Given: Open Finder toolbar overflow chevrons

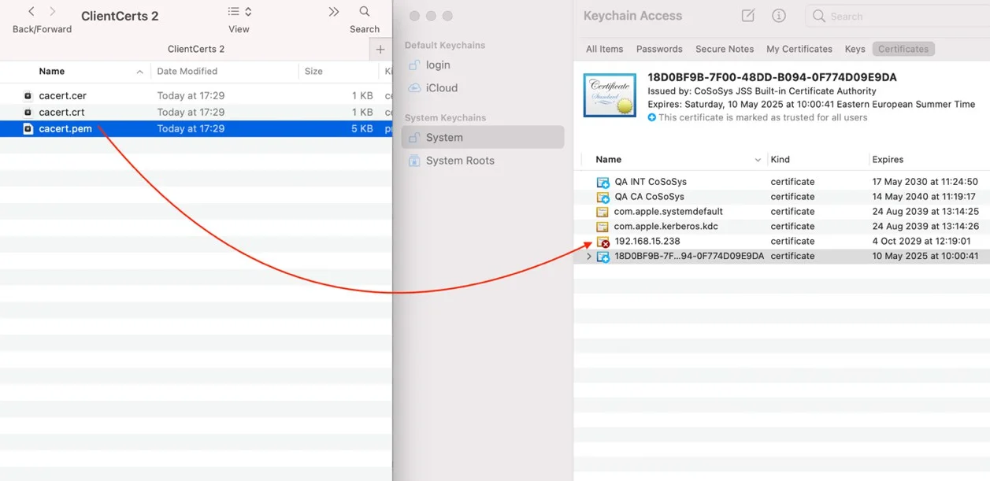Looking at the screenshot, I should tap(334, 12).
